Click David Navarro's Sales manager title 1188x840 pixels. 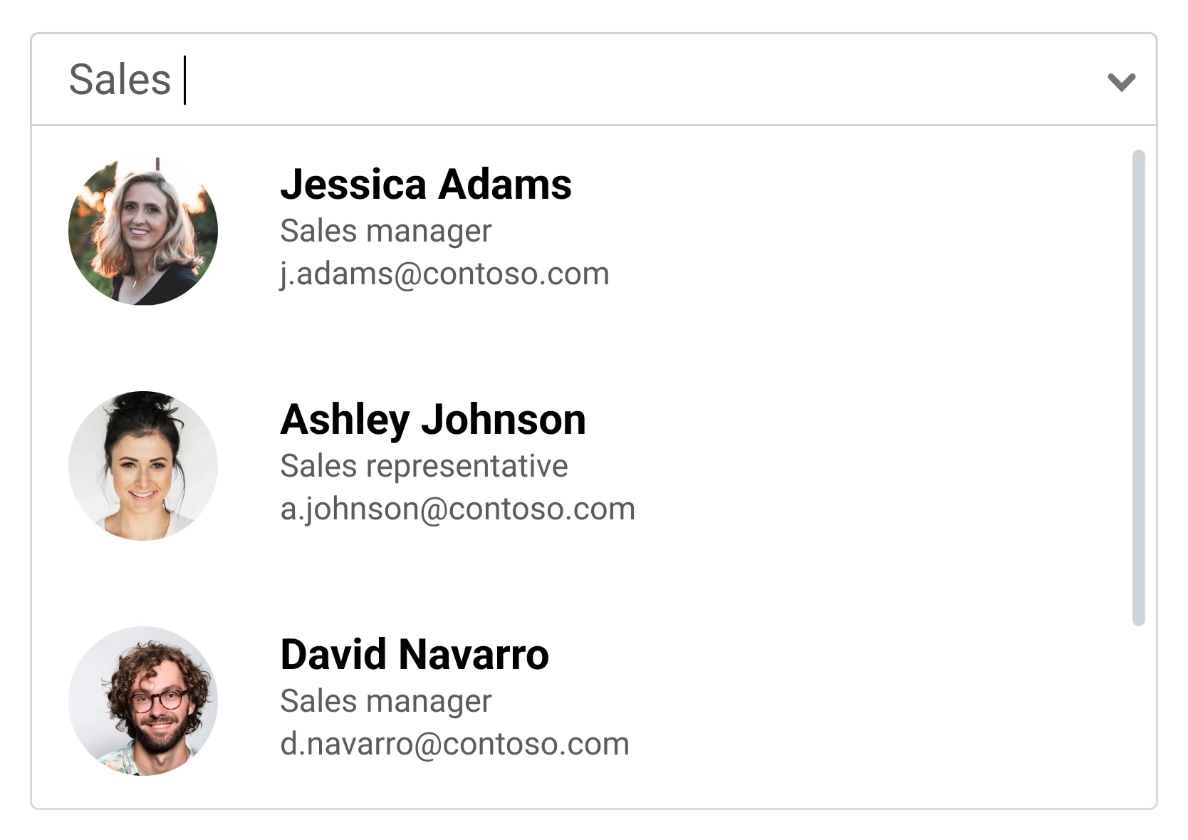click(x=385, y=701)
